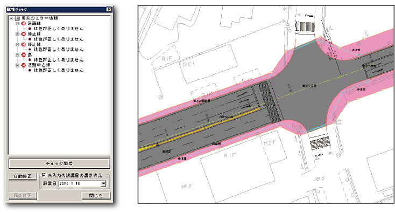Image resolution: width=395 pixels, height=213 pixels.
Task: Toggle the 未入力の設置日の置き換え checkbox
Action: (x=44, y=175)
